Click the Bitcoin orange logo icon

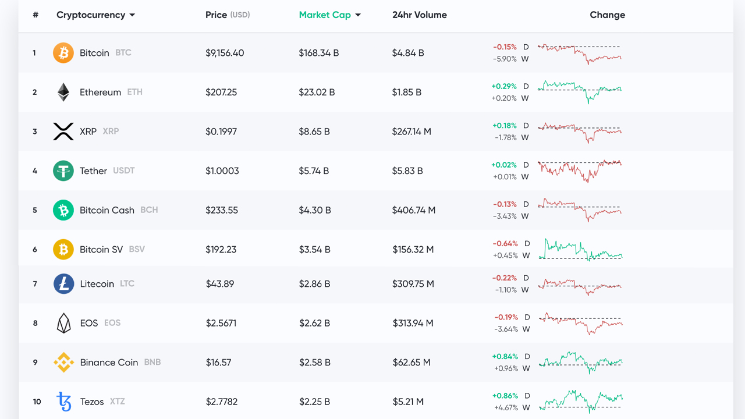[63, 53]
